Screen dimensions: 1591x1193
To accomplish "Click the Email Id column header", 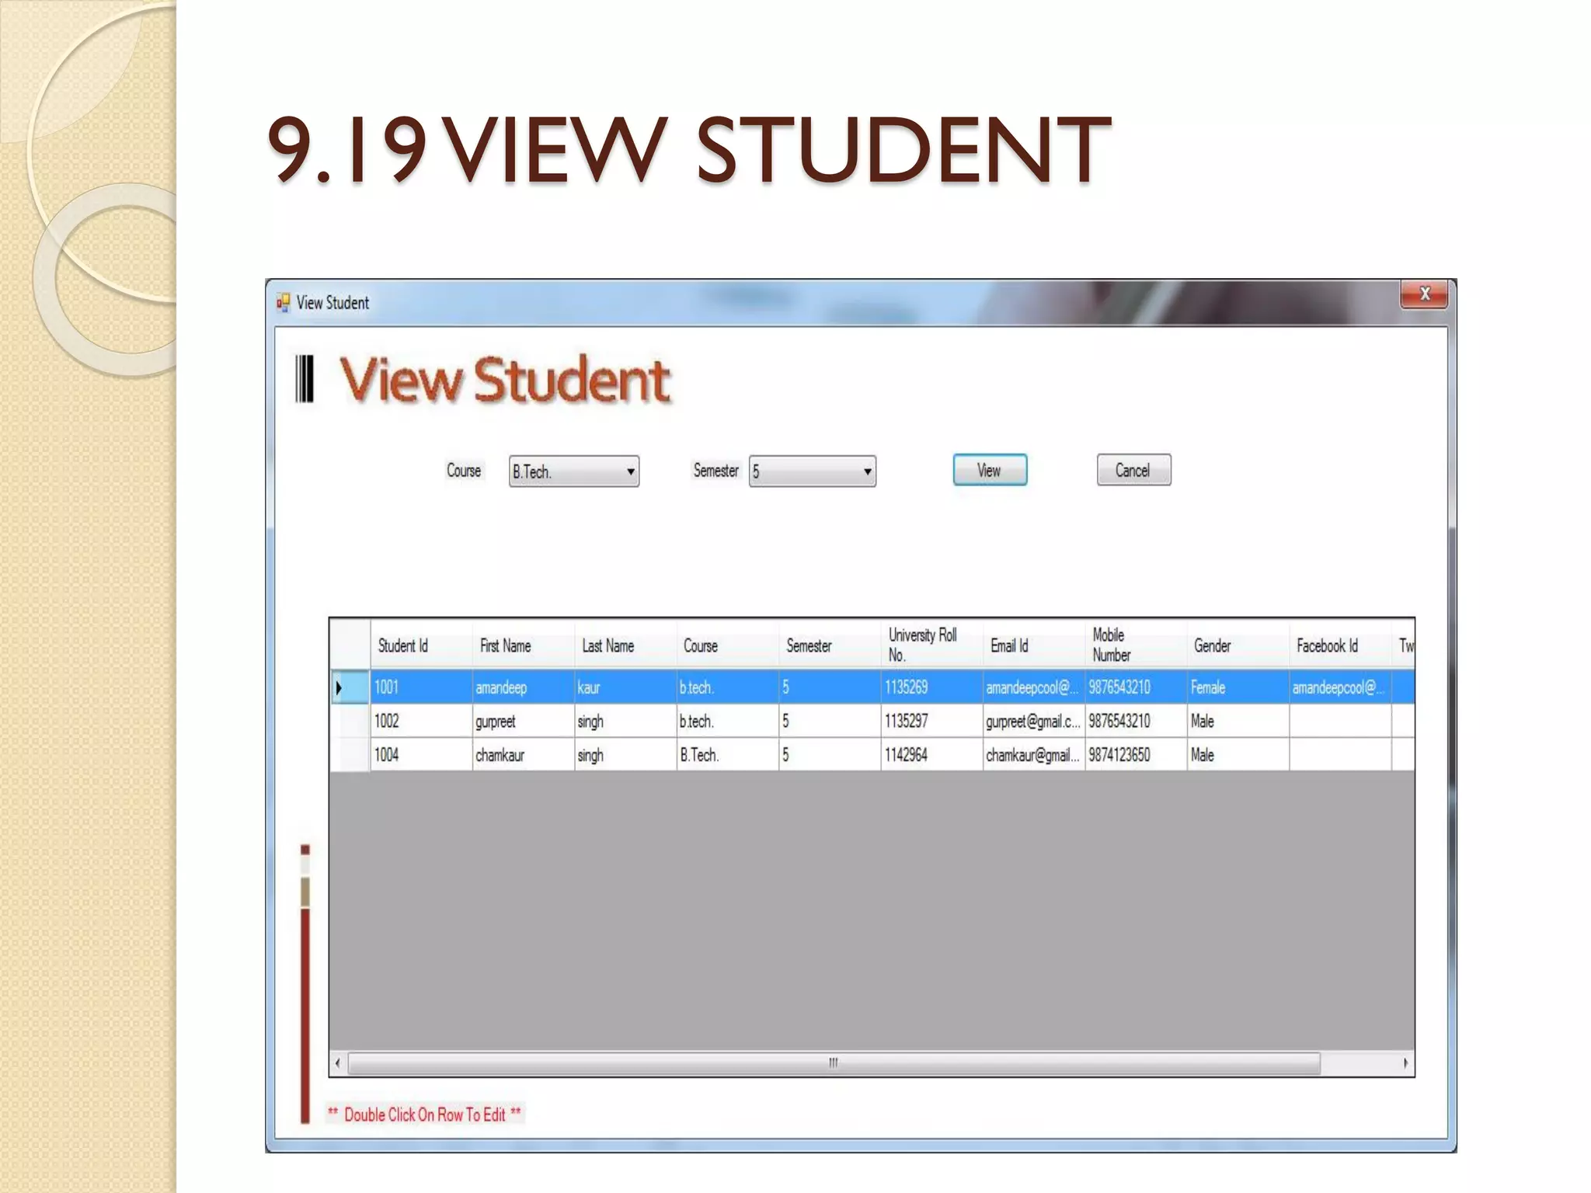I will 1034,645.
